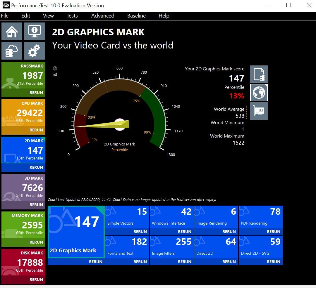Select the globe world comparison icon

tap(259, 93)
